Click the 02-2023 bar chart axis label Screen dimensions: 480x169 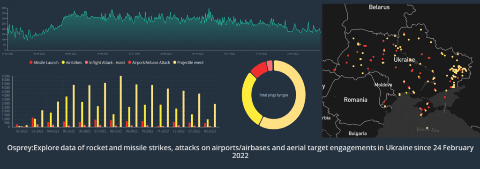[x=210, y=131]
